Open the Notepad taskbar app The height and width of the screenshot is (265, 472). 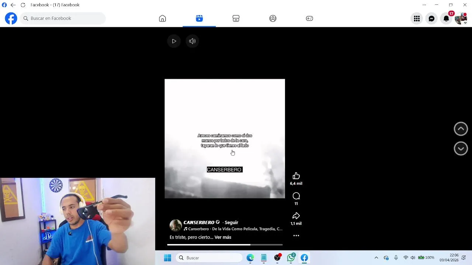point(264,258)
